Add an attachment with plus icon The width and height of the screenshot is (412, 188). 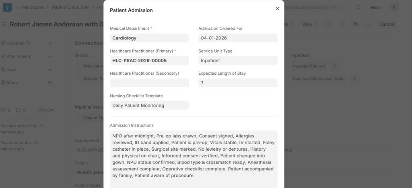[50, 56]
